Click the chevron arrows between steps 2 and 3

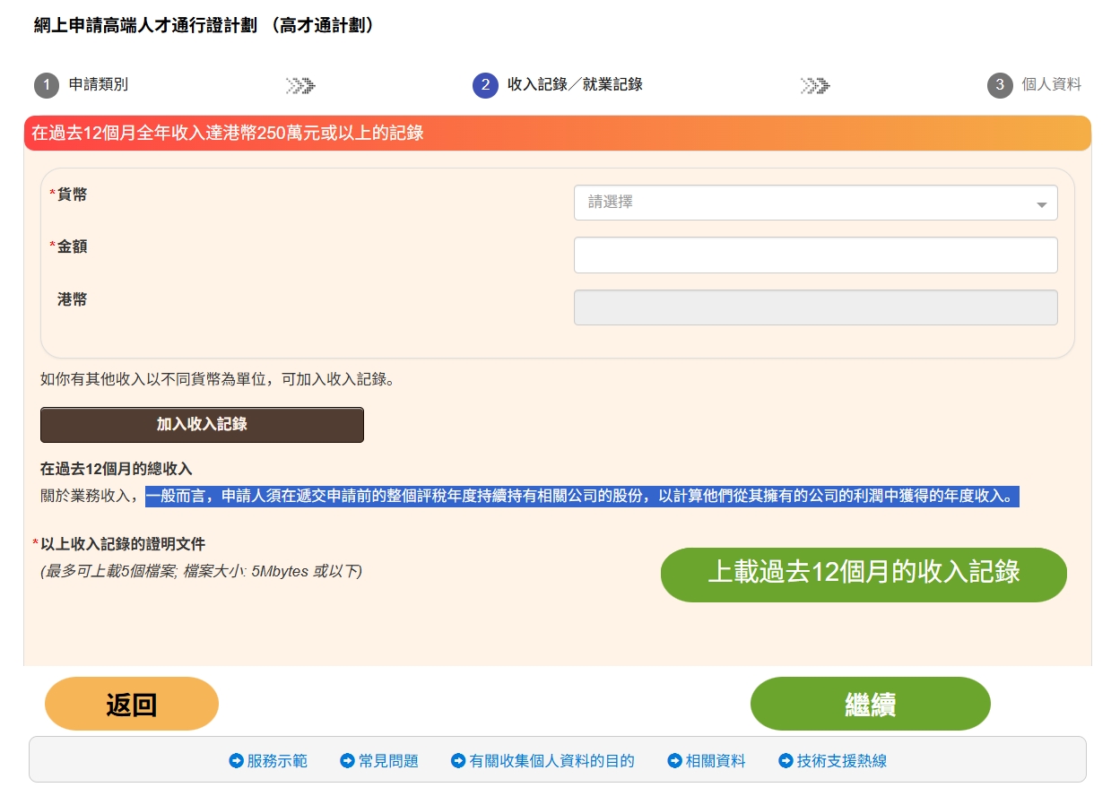point(814,86)
